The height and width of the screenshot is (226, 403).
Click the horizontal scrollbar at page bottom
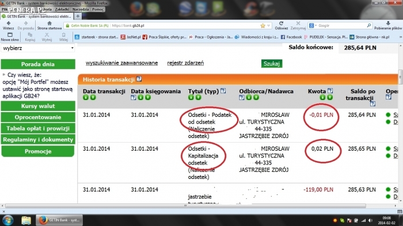tap(185, 206)
